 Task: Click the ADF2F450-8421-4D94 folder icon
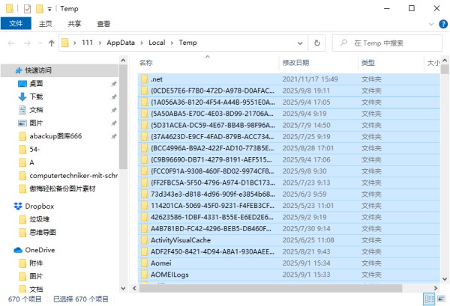pyautogui.click(x=145, y=251)
